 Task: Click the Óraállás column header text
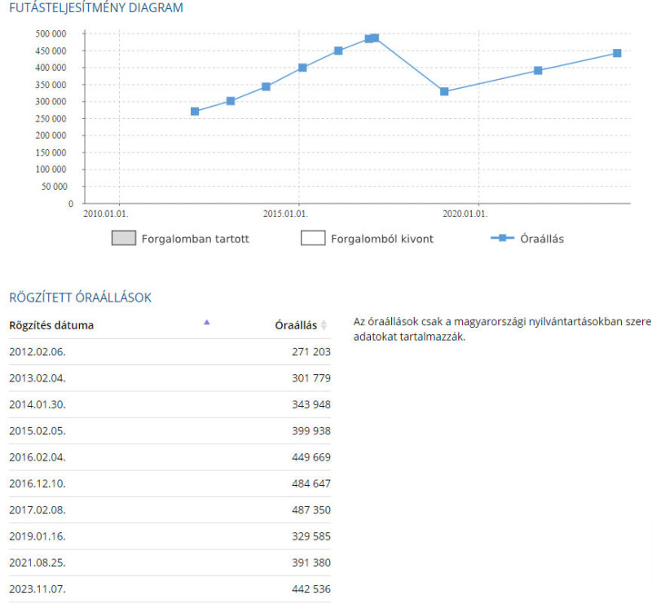(296, 325)
